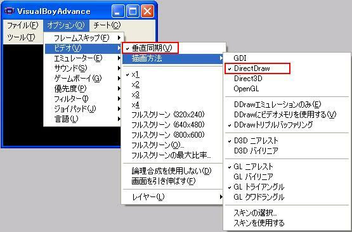This screenshot has height=232, width=352.
Task: Expand the フィルター(I) submenu
Action: tap(84, 99)
